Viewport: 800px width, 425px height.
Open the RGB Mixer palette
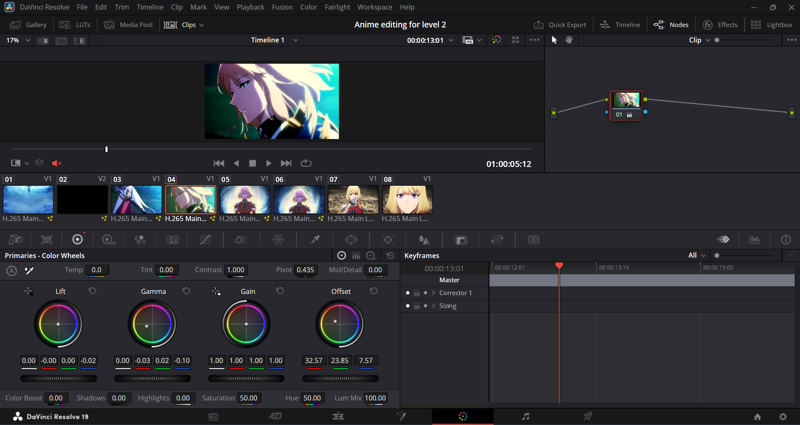point(140,240)
